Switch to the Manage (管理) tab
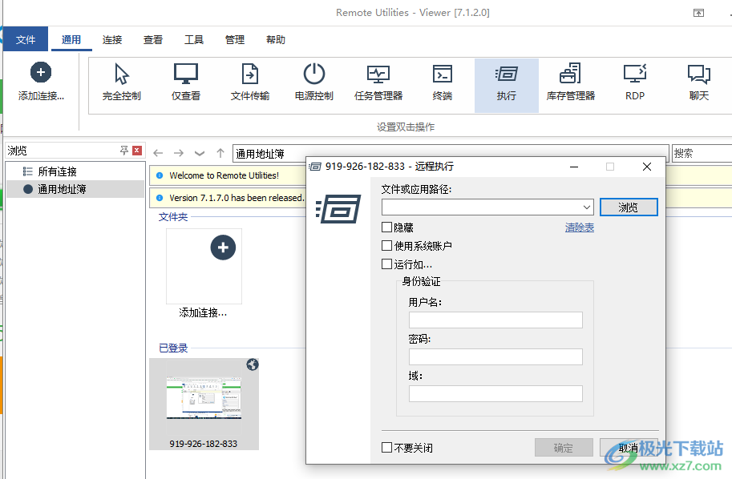Viewport: 732px width, 479px height. pos(234,39)
